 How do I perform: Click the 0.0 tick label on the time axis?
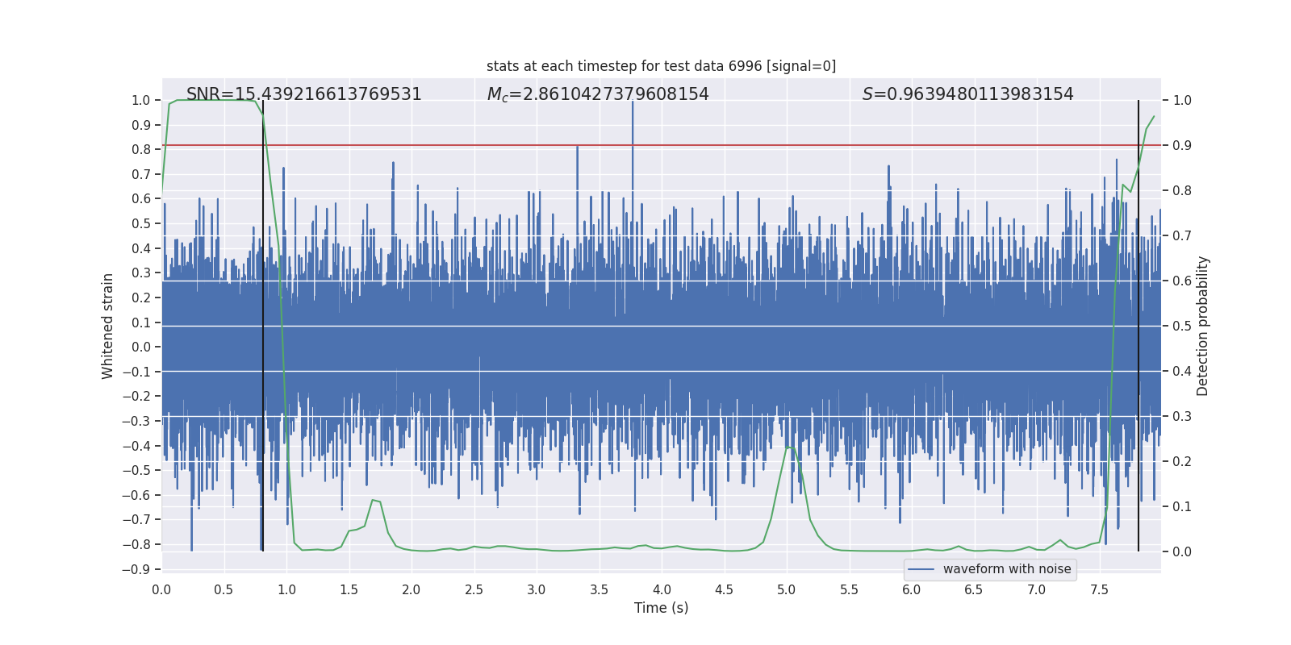coord(161,589)
